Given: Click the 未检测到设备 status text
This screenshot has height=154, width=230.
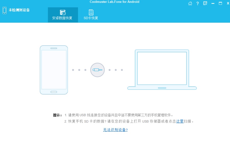Looking at the screenshot, I should coord(19,10).
